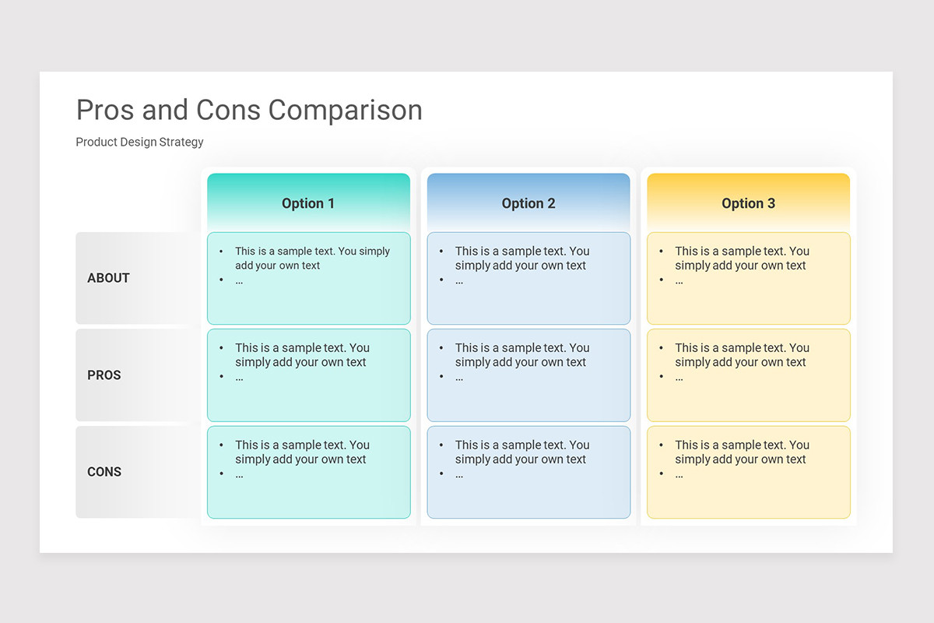934x623 pixels.
Task: Select the Option 1 Cons text box
Action: coord(309,472)
